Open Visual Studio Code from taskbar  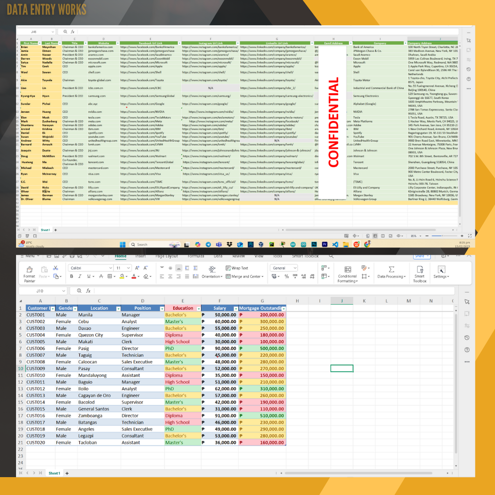tap(335, 244)
